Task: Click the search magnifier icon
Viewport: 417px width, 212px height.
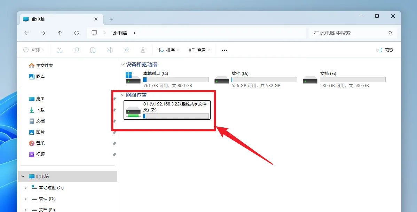Action: (391, 33)
